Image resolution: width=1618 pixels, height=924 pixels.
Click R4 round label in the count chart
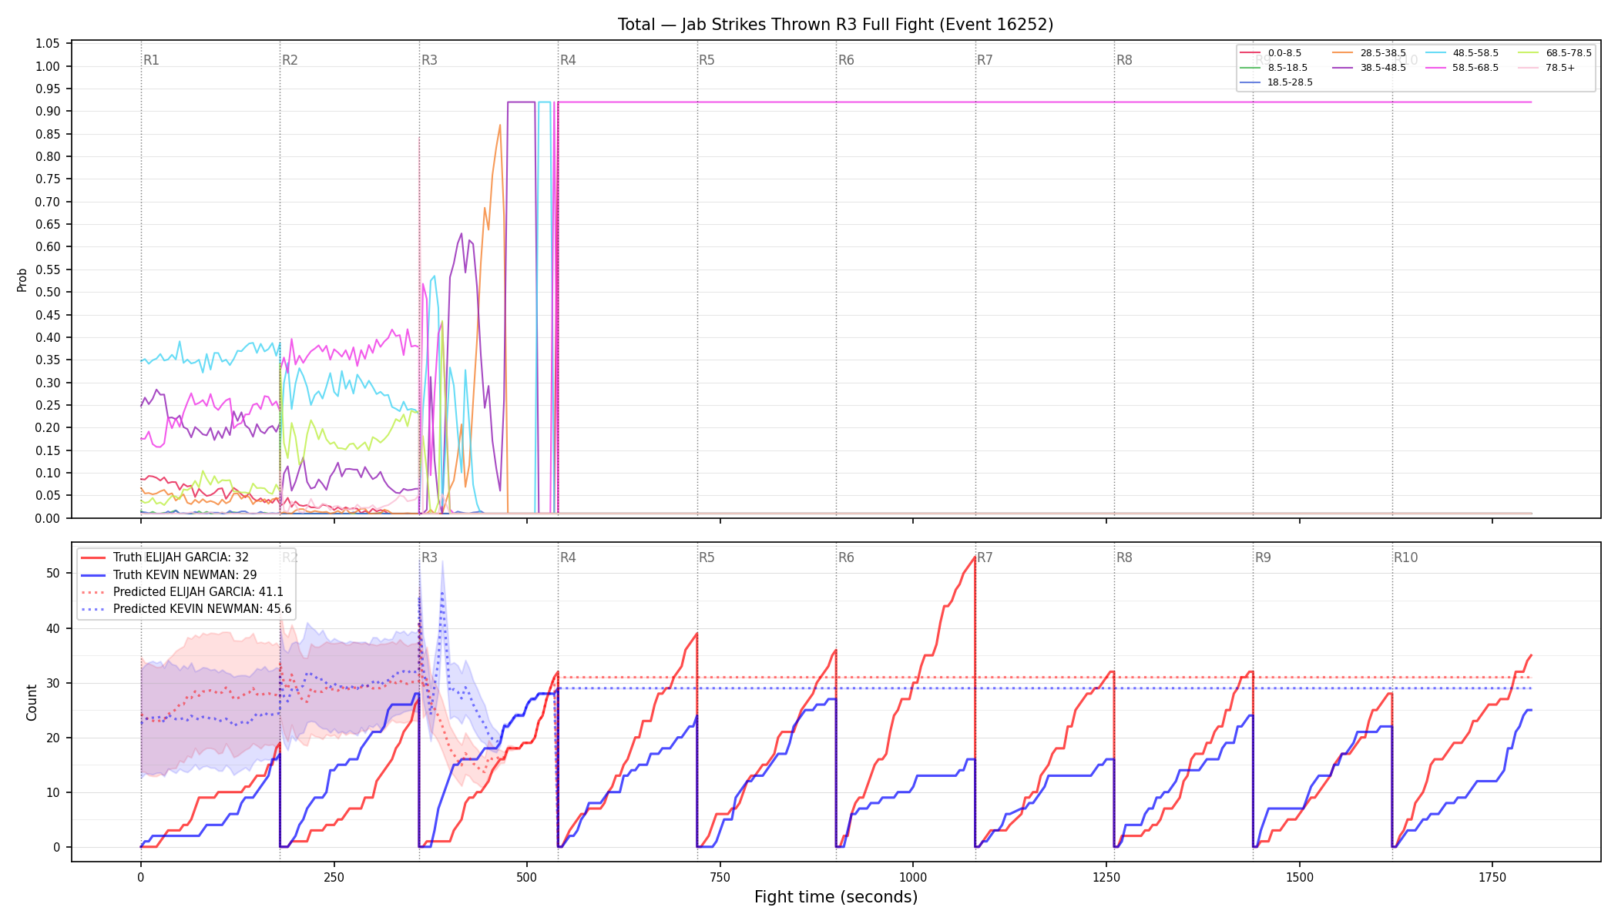[568, 557]
